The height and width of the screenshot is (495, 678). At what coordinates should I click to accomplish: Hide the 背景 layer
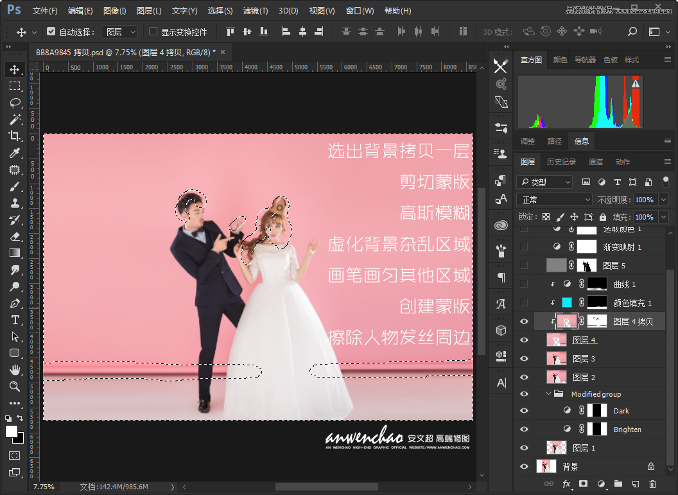(523, 465)
